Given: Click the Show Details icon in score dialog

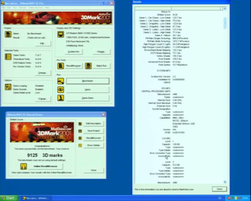Looking at the screenshot, I should click(x=80, y=145).
